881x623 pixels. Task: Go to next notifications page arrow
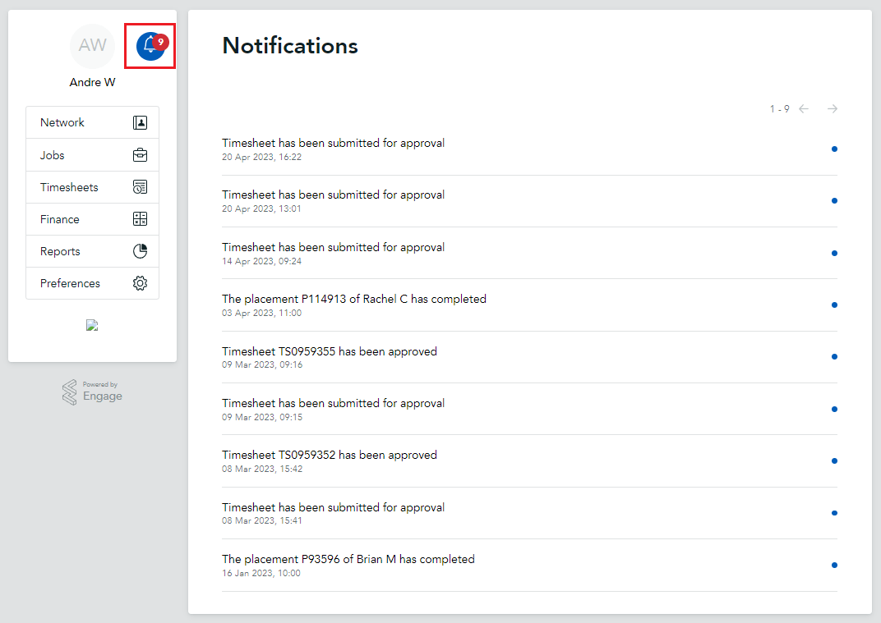[833, 109]
